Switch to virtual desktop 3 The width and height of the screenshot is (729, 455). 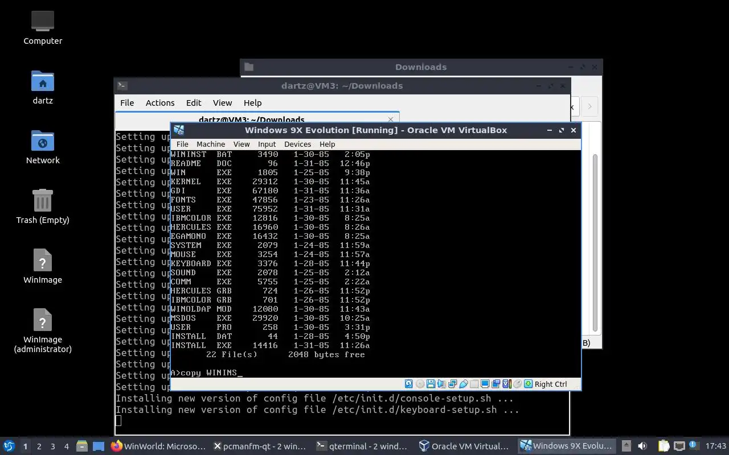52,446
